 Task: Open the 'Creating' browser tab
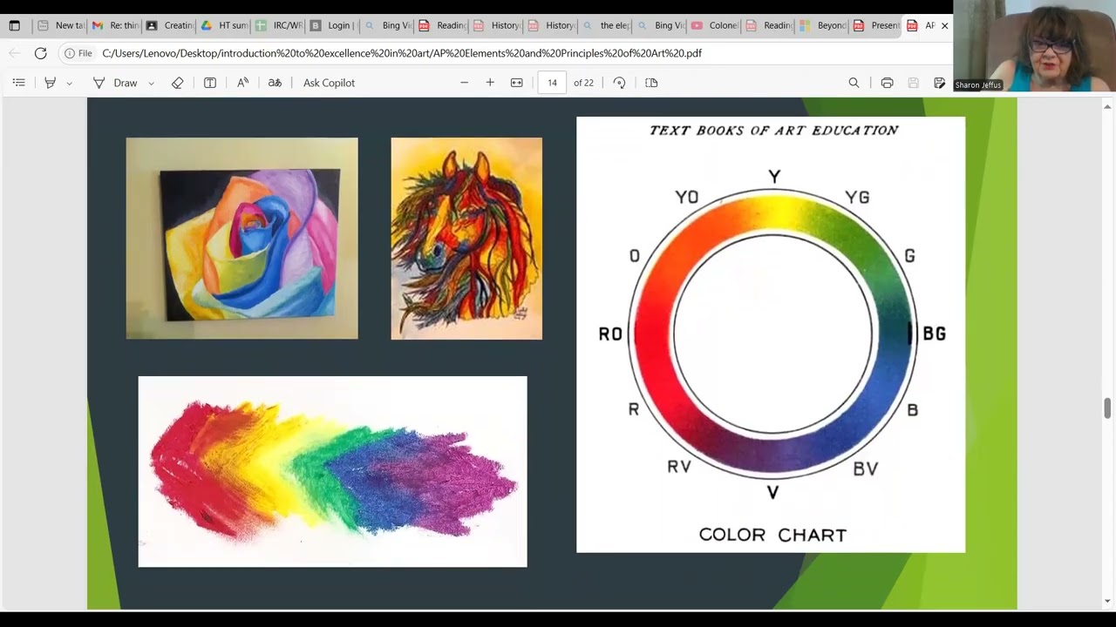click(x=169, y=25)
